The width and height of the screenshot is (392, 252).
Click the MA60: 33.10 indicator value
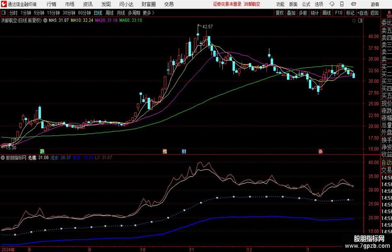pos(131,20)
